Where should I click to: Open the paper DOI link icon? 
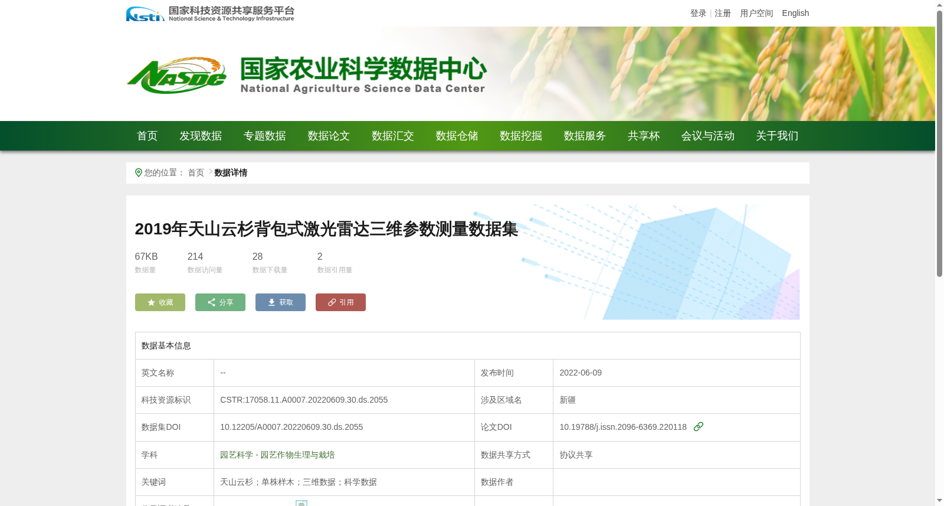(699, 426)
